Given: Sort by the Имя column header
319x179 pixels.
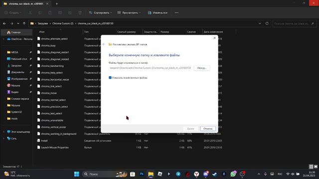Looking at the screenshot, I should [x=59, y=32].
